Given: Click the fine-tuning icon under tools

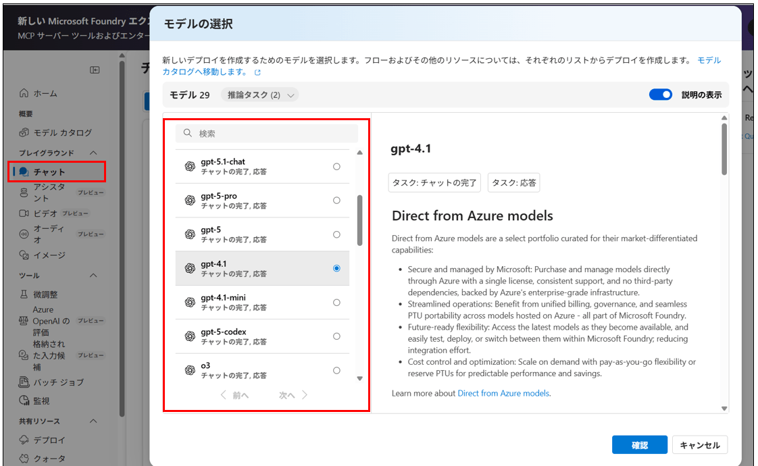Looking at the screenshot, I should pyautogui.click(x=24, y=294).
